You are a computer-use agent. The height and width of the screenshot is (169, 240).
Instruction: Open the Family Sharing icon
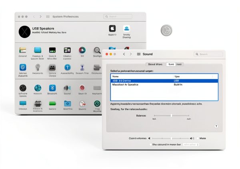click(126, 28)
